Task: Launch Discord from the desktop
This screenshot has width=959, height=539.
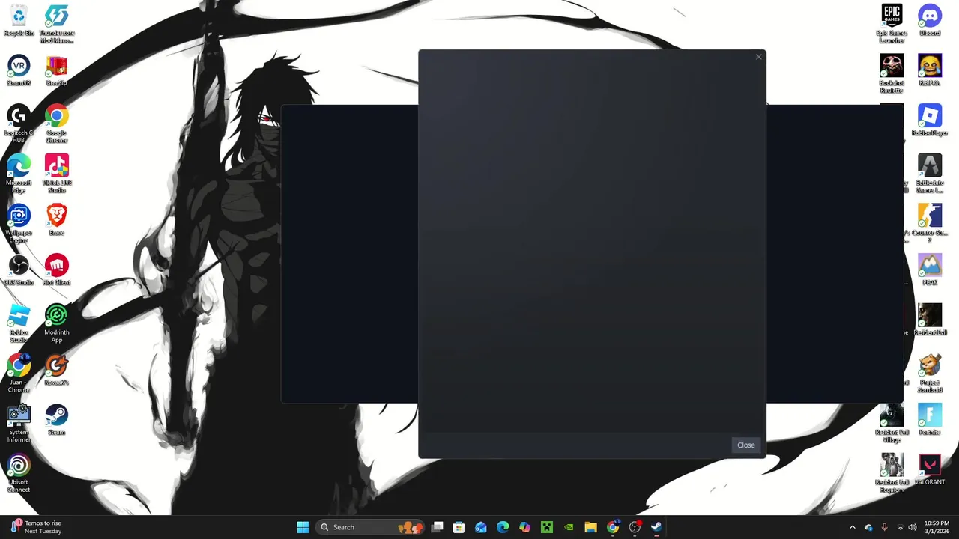Action: point(930,20)
